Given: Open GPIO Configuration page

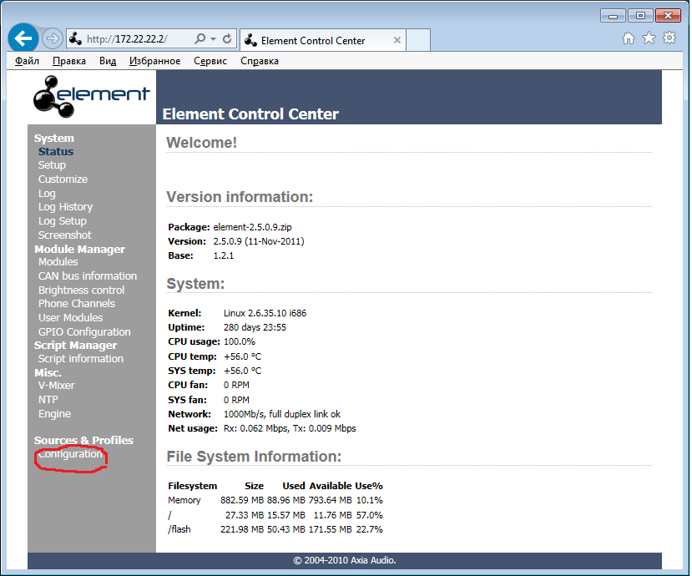Looking at the screenshot, I should (84, 332).
